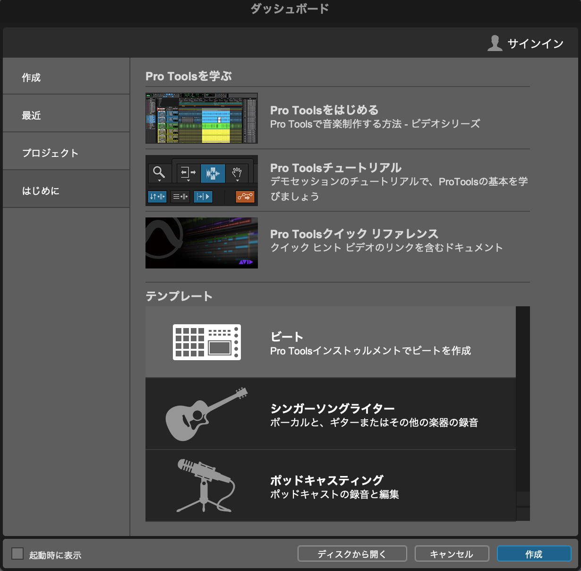
Task: Click the template list scrollbar
Action: (523, 414)
